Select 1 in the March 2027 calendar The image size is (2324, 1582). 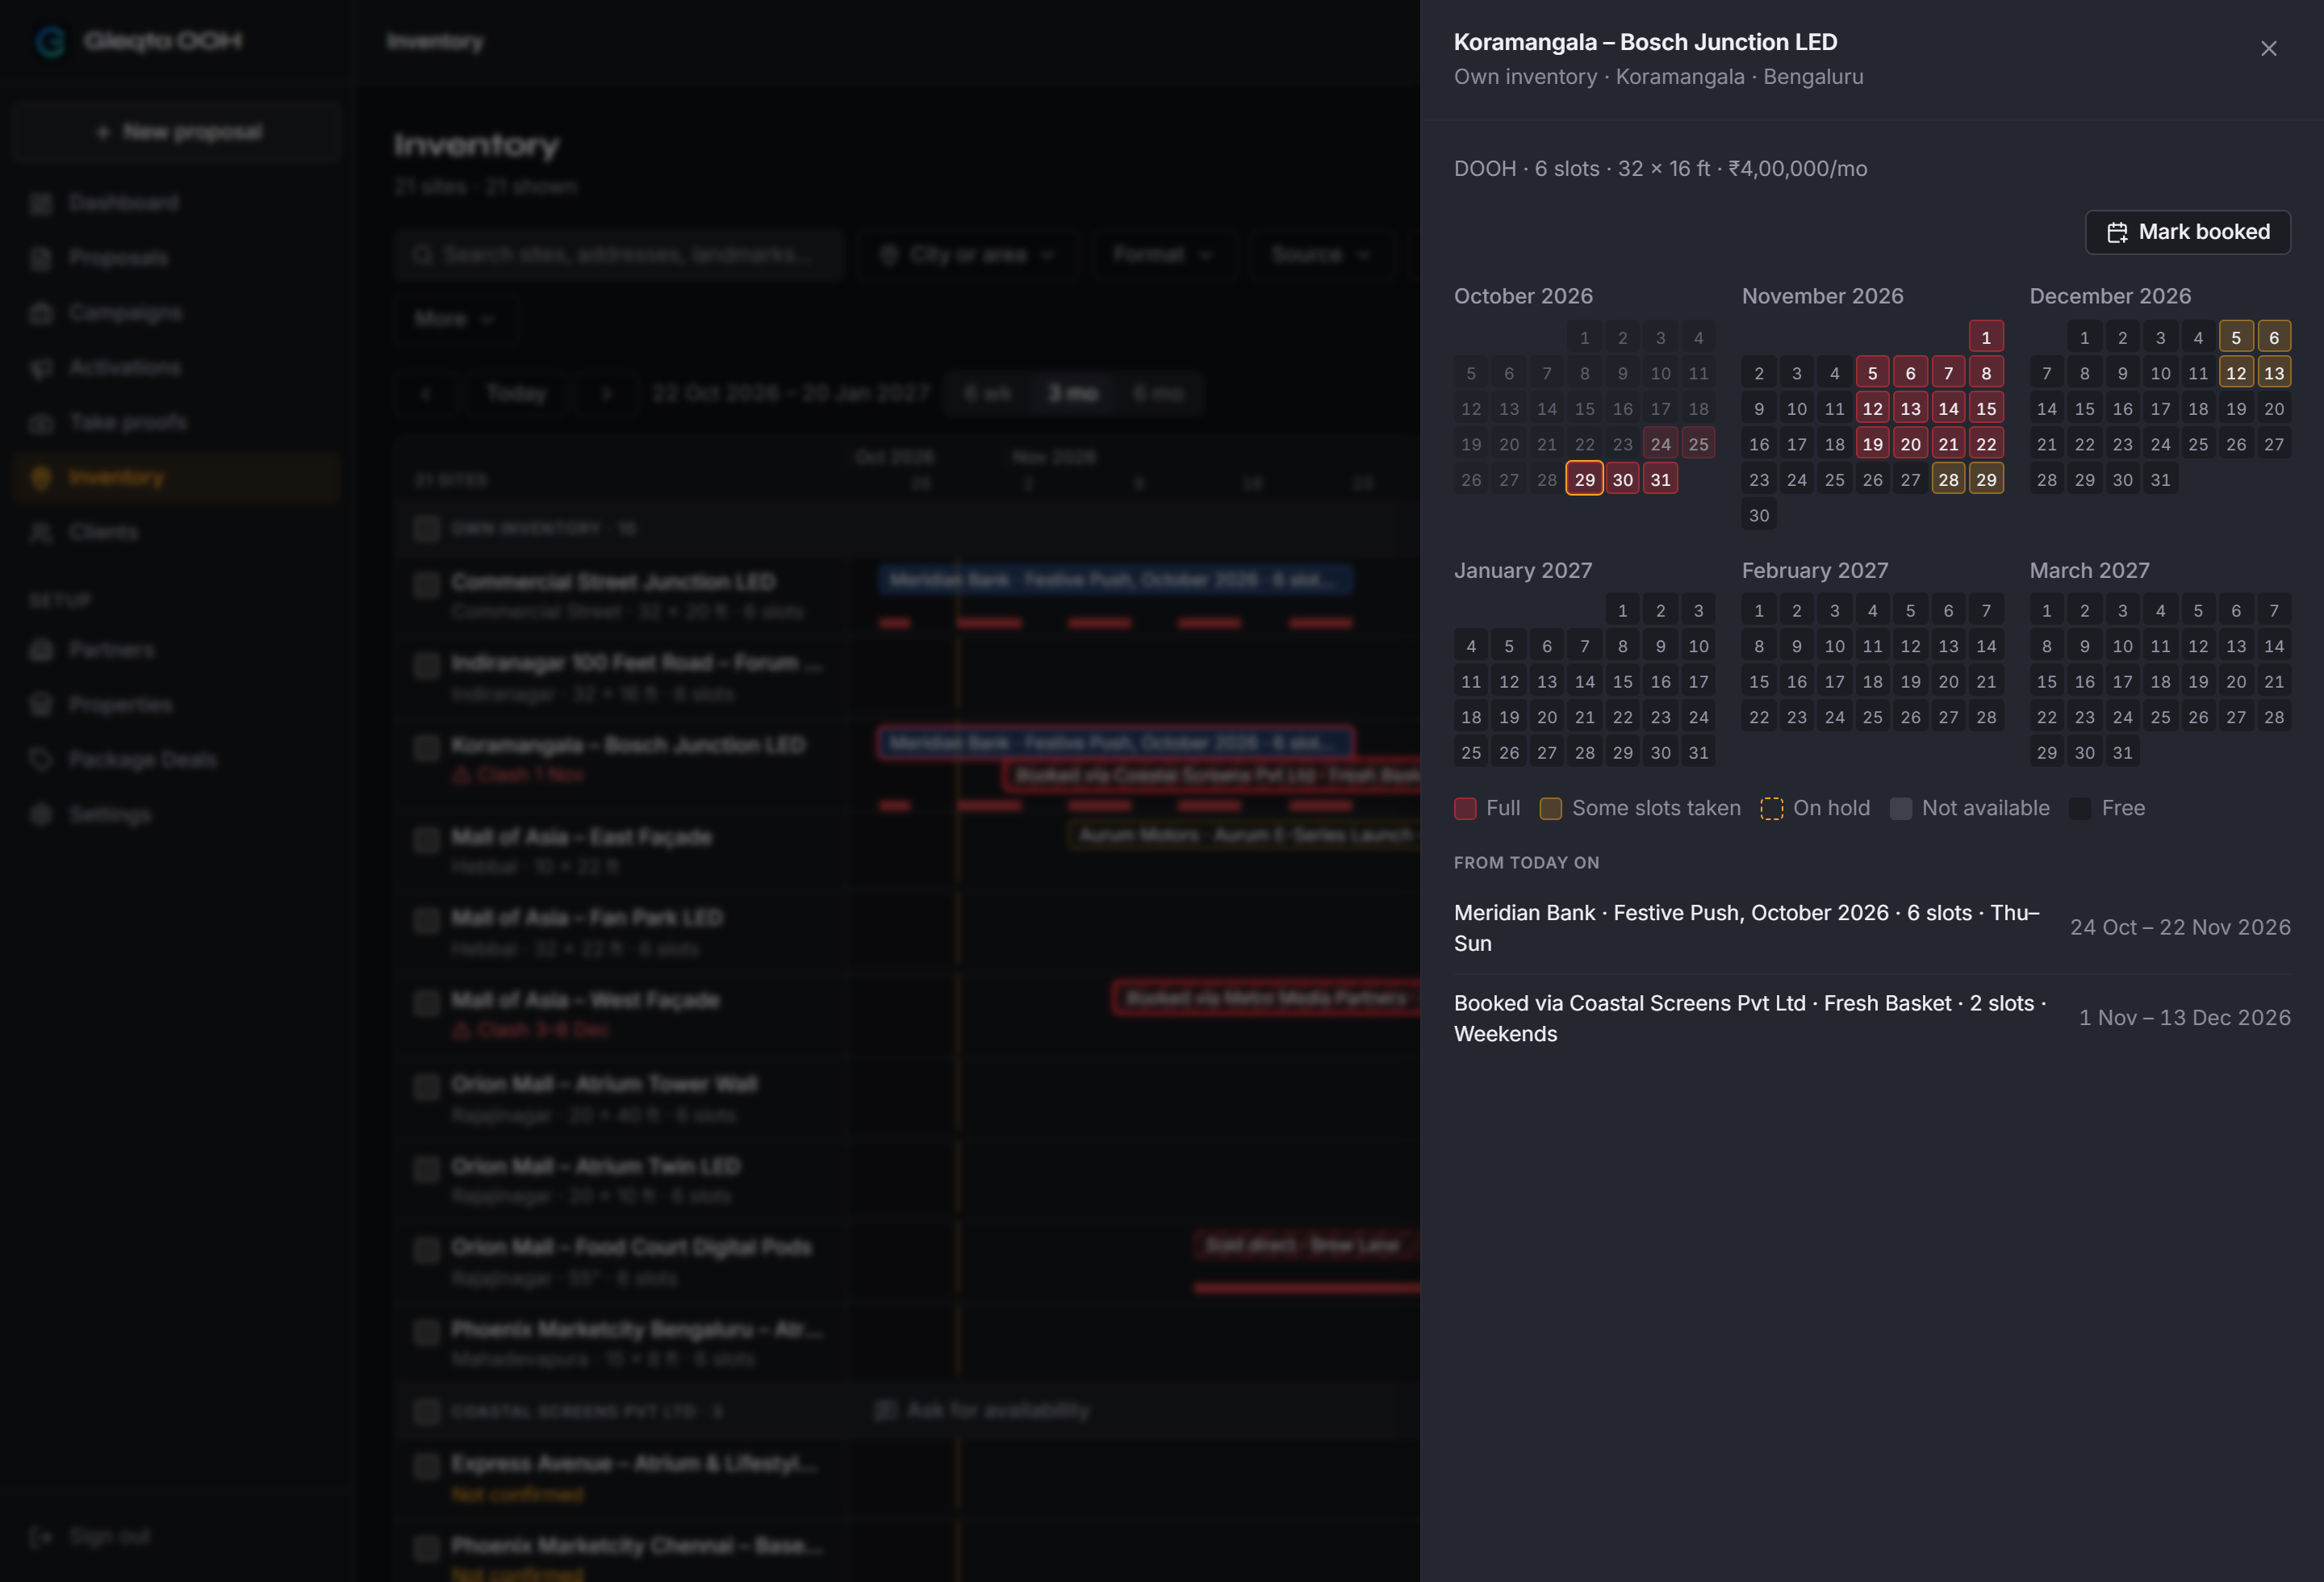coord(2046,610)
